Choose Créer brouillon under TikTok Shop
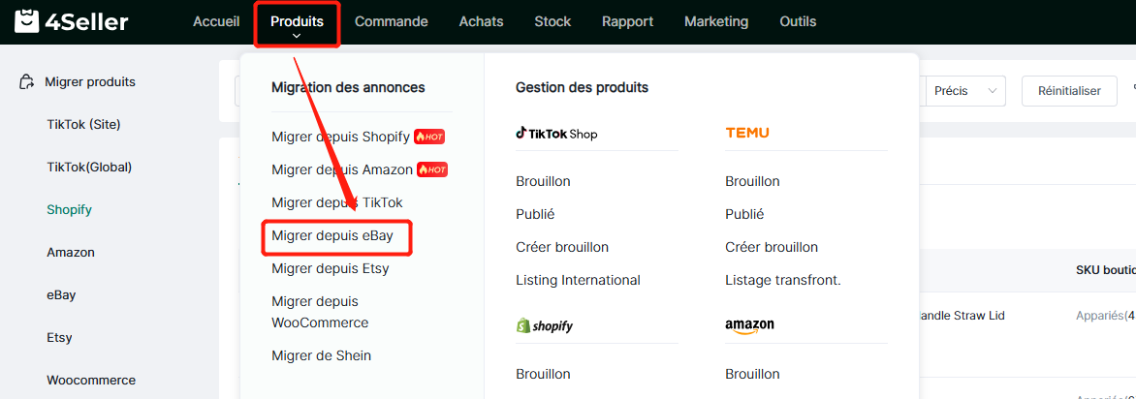 pyautogui.click(x=562, y=247)
